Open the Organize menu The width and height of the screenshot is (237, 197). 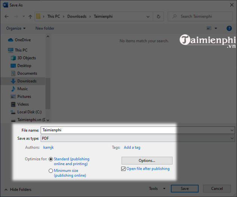click(x=16, y=29)
